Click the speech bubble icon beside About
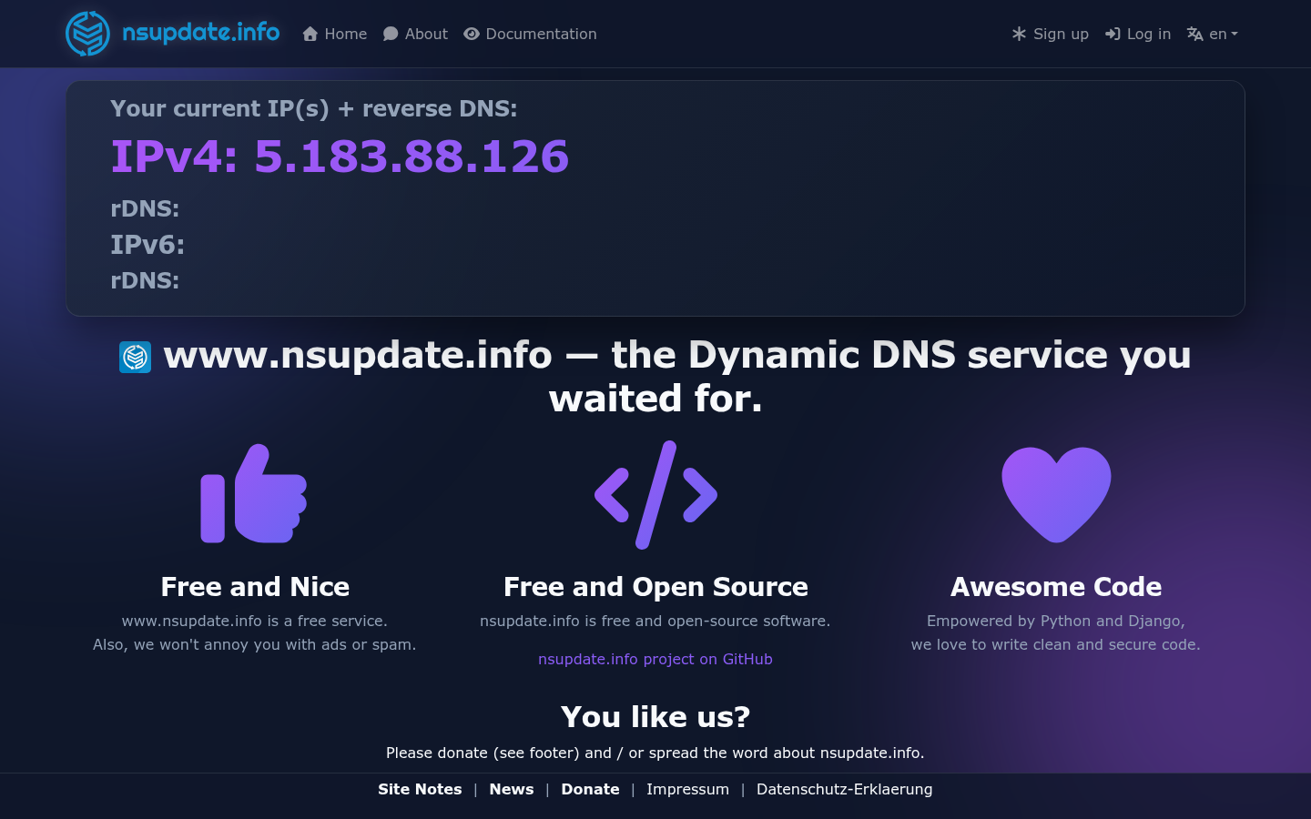 pyautogui.click(x=391, y=34)
